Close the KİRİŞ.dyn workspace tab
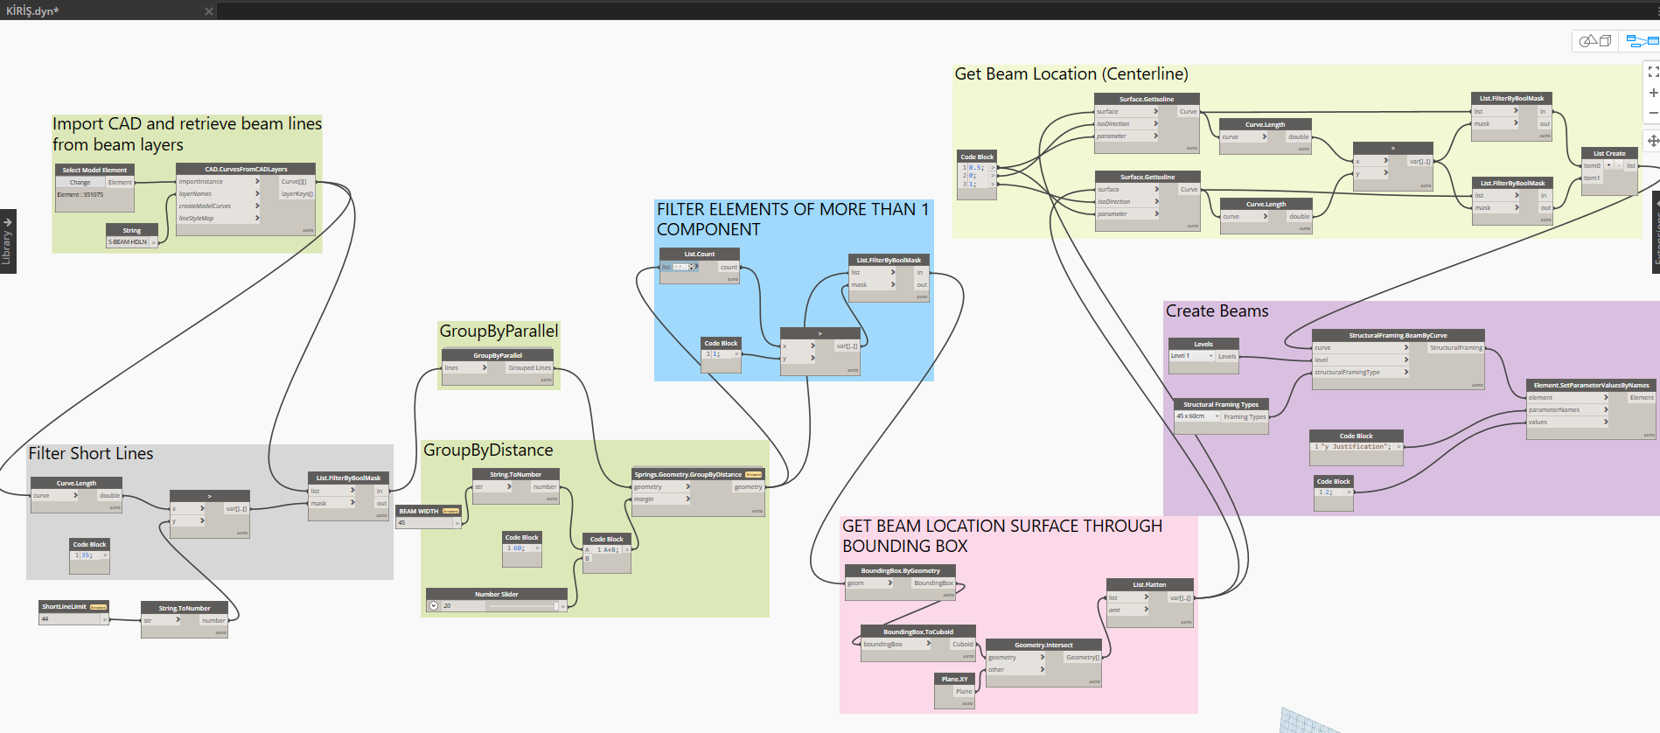 (208, 11)
